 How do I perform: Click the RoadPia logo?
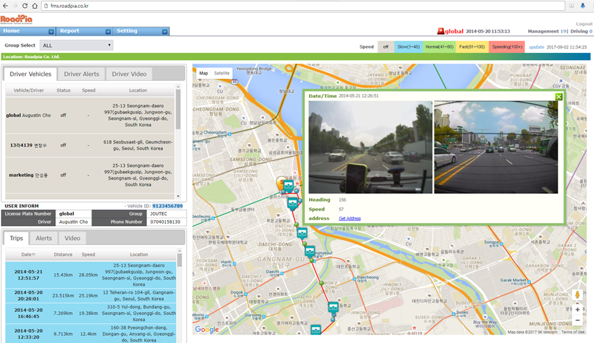[16, 19]
